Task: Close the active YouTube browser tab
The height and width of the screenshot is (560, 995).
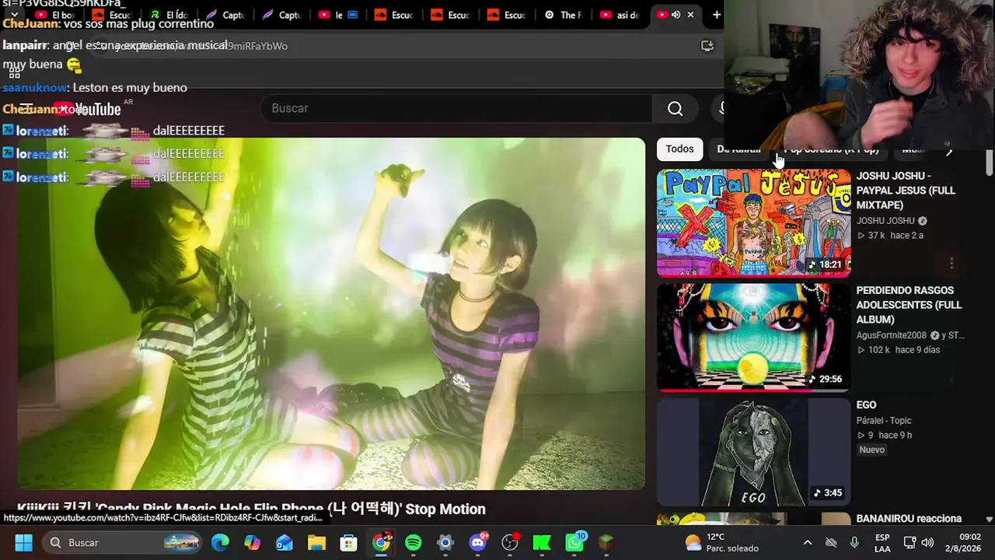Action: pos(690,15)
